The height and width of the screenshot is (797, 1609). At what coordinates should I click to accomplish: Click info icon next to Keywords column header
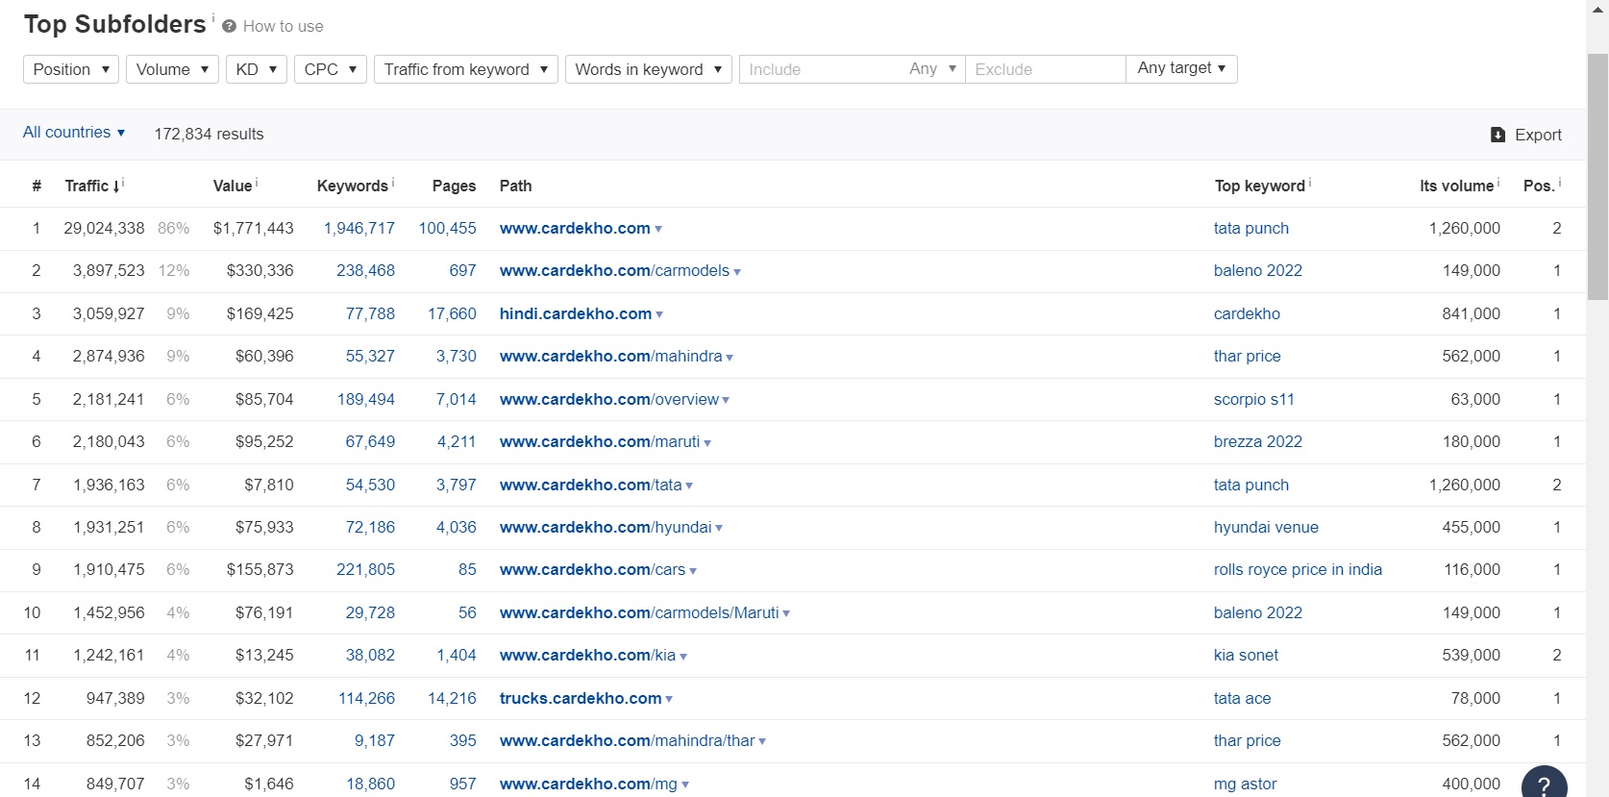coord(394,181)
